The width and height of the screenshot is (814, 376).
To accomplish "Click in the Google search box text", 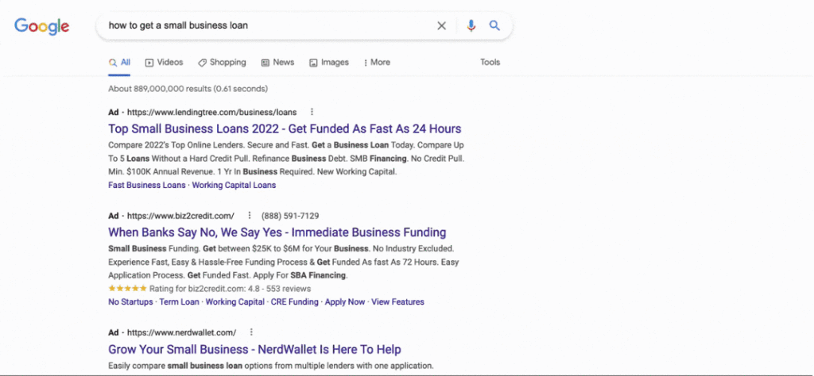I will (x=178, y=25).
